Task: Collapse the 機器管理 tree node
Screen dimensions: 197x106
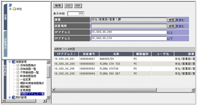Action: (x=9, y=62)
